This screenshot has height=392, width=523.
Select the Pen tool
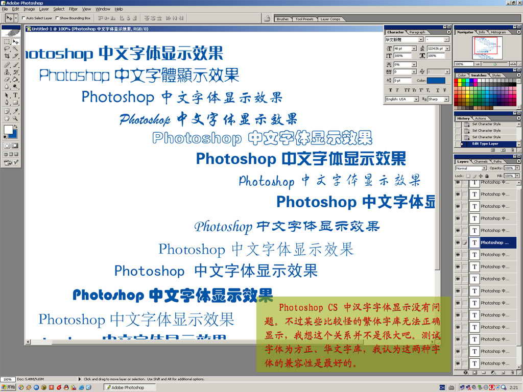7,102
